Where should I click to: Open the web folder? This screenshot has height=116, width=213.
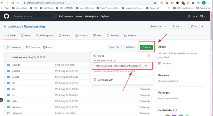[x=14, y=101]
